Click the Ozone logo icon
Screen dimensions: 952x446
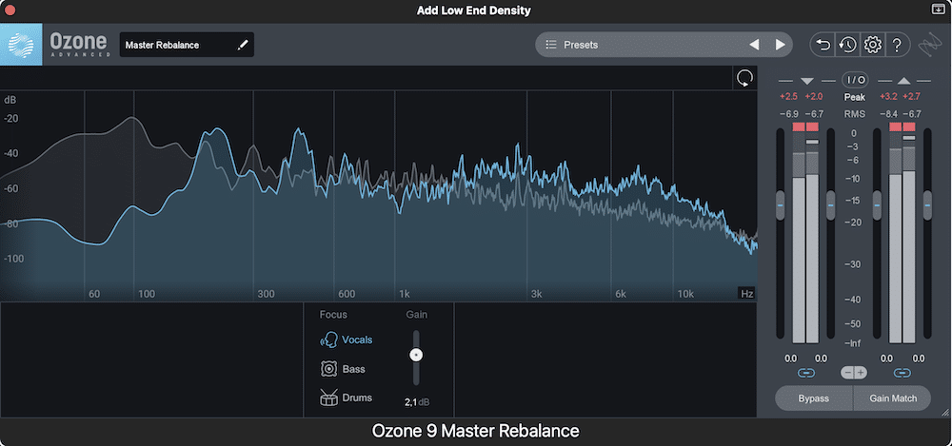pyautogui.click(x=21, y=45)
